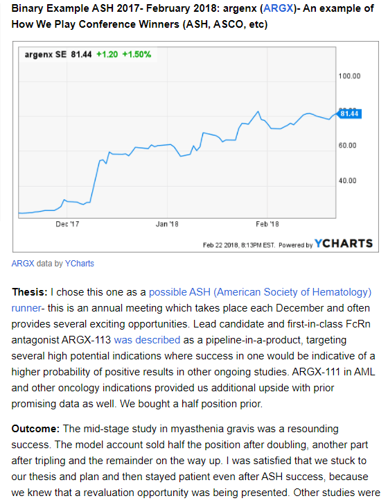Viewport: 388px width, 503px height.
Task: Open the 'was described' hyperlink
Action: coord(147,340)
